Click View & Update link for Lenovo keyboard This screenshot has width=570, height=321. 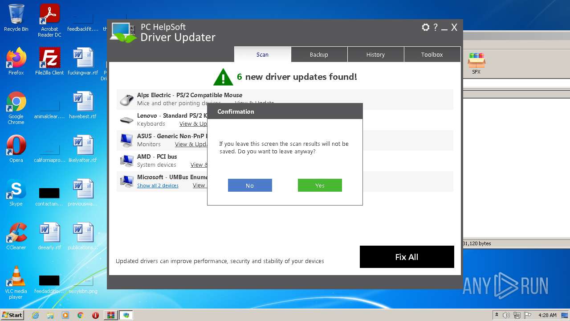(x=193, y=123)
